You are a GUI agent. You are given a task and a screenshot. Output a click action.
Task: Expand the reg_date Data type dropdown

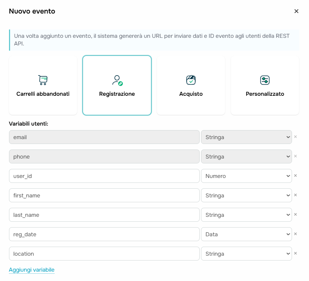click(x=246, y=234)
